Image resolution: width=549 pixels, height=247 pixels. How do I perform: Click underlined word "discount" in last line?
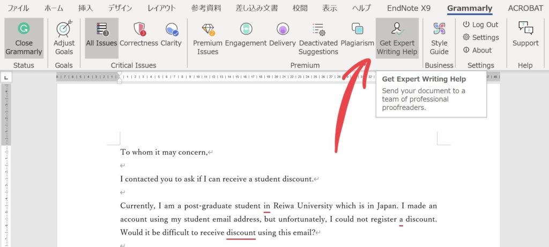point(241,233)
